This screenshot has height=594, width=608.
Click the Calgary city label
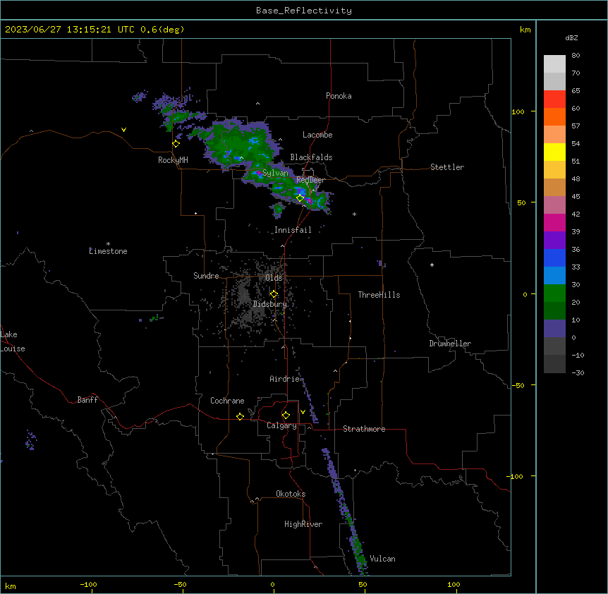pos(282,425)
